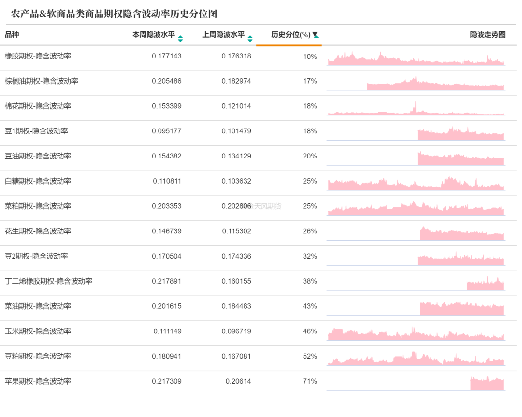Click the value 0.203353 for 菜粕期权
This screenshot has height=417, width=522.
tap(167, 206)
